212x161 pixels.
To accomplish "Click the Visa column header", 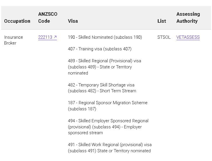I will coord(73,21).
